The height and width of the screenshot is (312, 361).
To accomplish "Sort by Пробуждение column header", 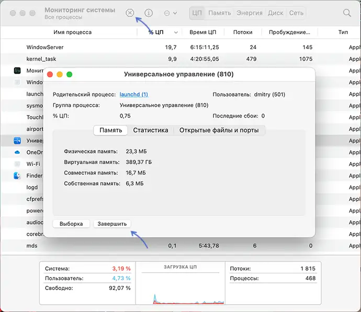I will (289, 32).
